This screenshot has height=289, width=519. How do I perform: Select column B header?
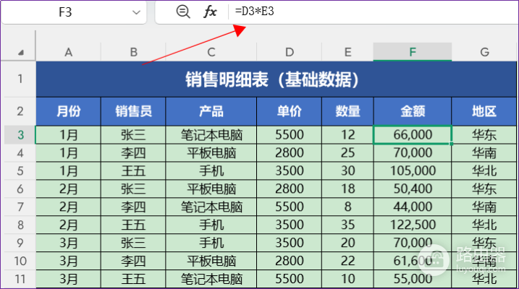coord(133,52)
